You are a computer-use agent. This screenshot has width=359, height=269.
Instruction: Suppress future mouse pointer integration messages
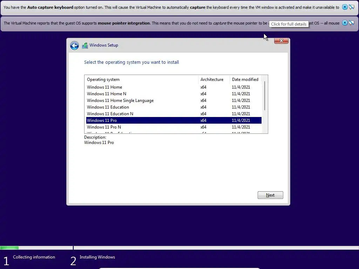(x=351, y=23)
